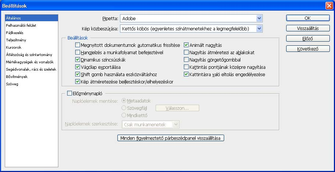
Task: Switch to Teljesítmény category
Action: [32, 40]
